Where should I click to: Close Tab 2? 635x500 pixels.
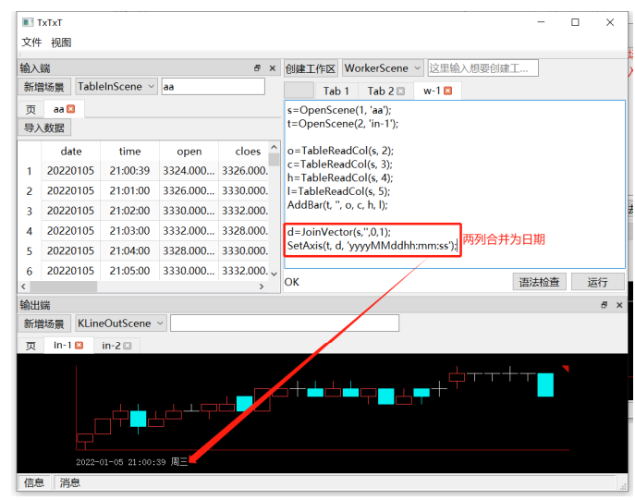coord(401,91)
